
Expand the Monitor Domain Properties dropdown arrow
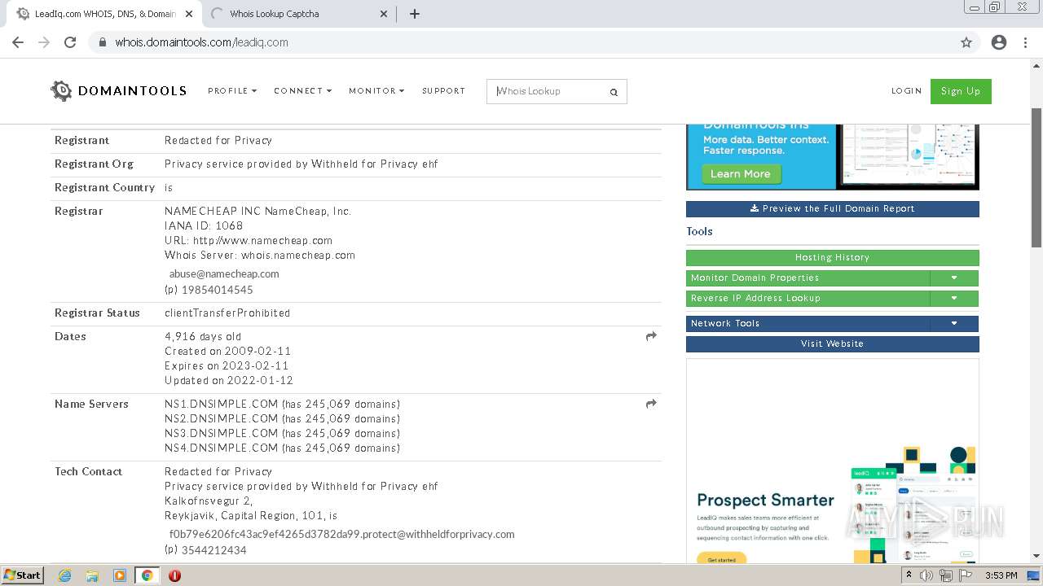coord(954,278)
